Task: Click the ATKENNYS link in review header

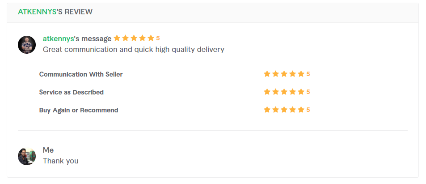Action: pyautogui.click(x=37, y=12)
